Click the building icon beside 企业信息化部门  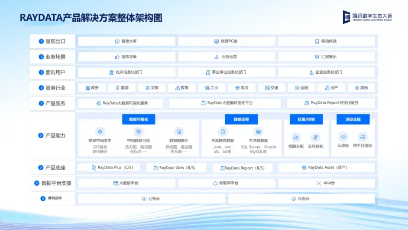(x=311, y=72)
